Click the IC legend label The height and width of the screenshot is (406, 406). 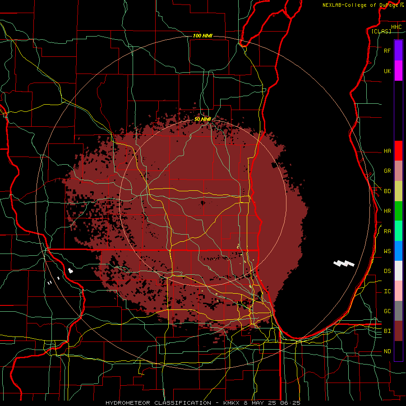tap(388, 291)
